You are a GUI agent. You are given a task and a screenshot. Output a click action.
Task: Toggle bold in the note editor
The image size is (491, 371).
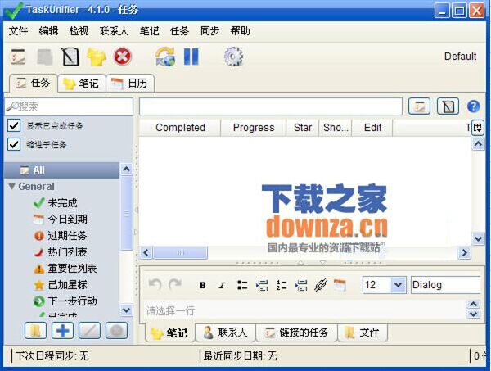click(203, 285)
